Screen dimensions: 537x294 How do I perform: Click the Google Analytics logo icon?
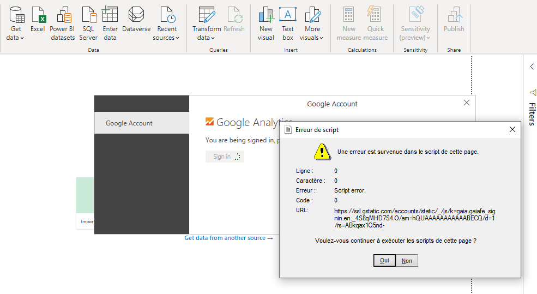[x=209, y=122]
